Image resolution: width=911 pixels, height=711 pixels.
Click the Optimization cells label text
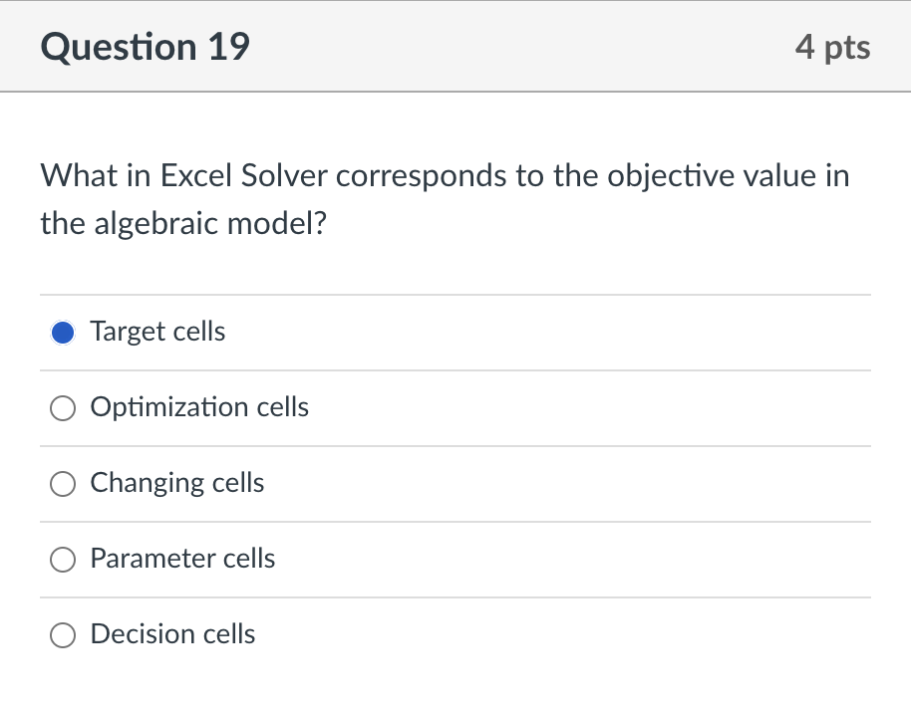coord(199,407)
